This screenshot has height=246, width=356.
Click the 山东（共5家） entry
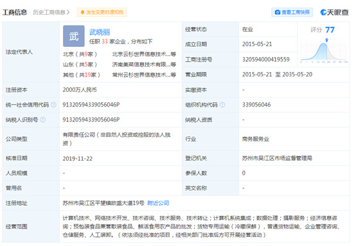(80, 65)
